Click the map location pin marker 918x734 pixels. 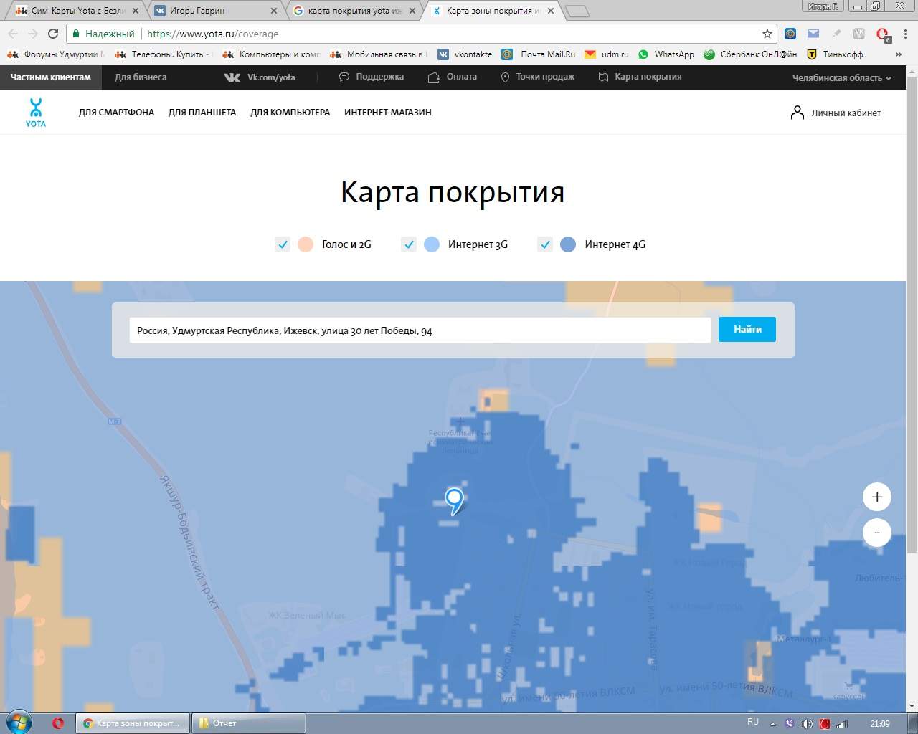454,500
